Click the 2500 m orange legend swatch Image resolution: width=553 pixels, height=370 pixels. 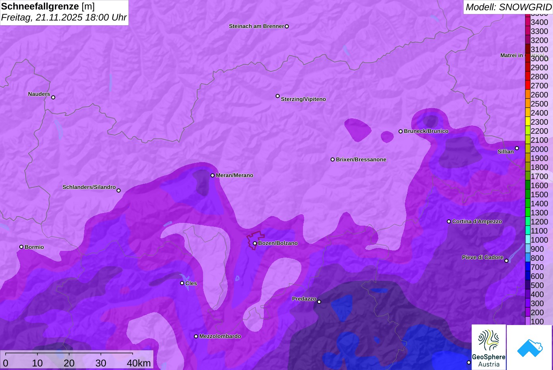coord(527,104)
